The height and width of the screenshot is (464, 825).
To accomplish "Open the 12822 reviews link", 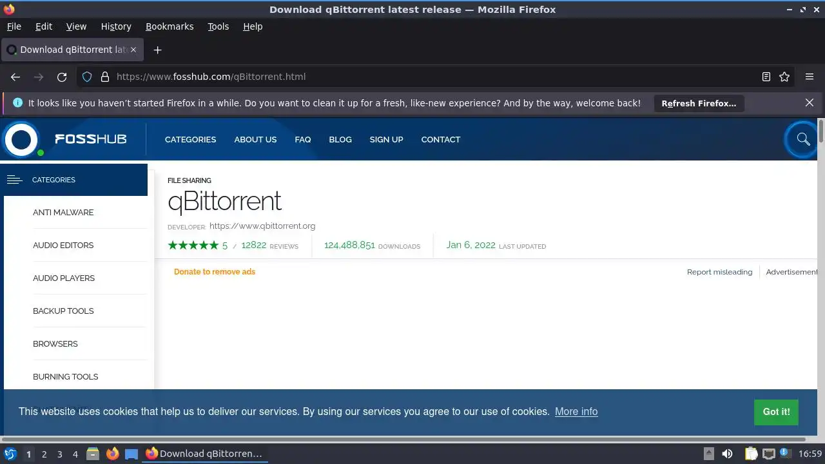I will point(269,246).
